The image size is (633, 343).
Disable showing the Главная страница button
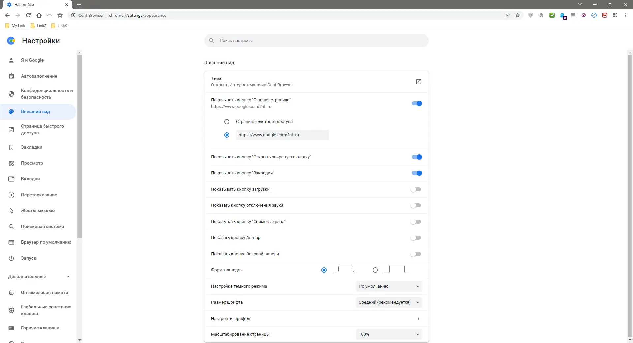(x=416, y=103)
